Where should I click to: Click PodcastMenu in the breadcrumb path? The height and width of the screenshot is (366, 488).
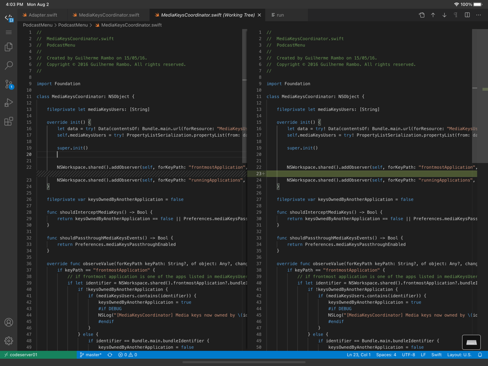click(x=38, y=25)
